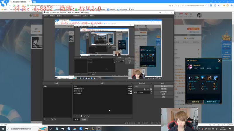234x131 pixels.
Task: Switch to the 来源 tab below sources
Action: click(77, 119)
